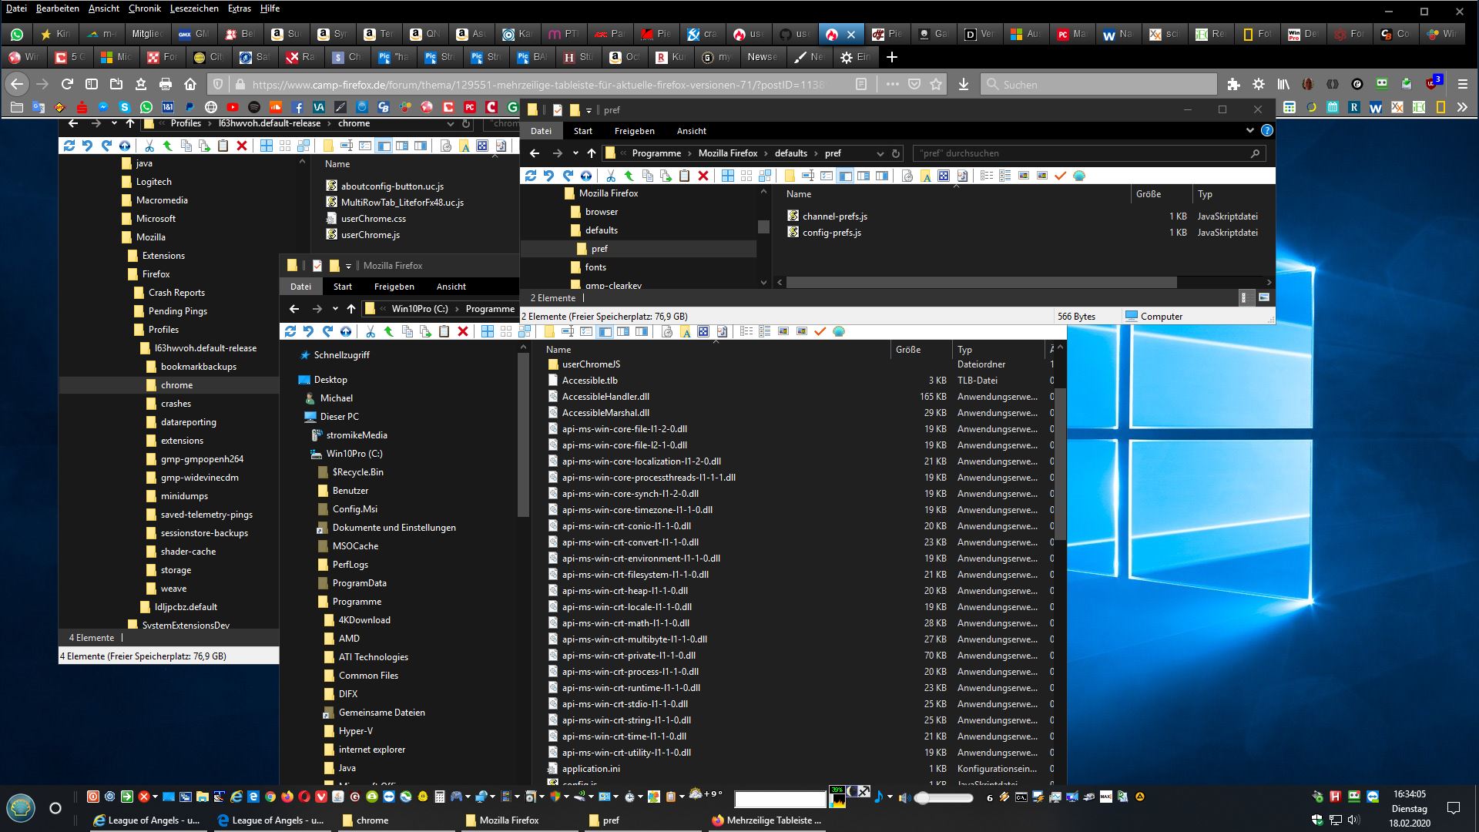Click the Firefox reload page button
Viewport: 1479px width, 832px height.
coord(67,84)
